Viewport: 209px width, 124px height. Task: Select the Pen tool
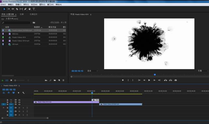click(x=25, y=9)
